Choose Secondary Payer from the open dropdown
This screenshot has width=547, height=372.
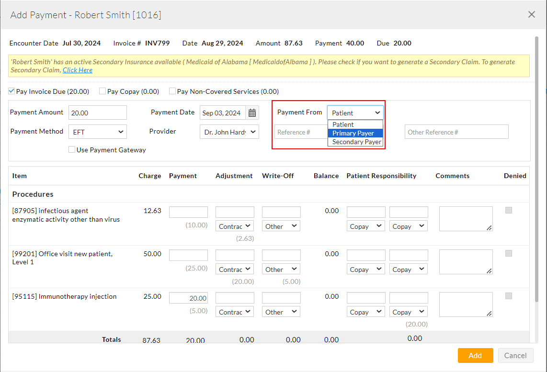coord(355,142)
